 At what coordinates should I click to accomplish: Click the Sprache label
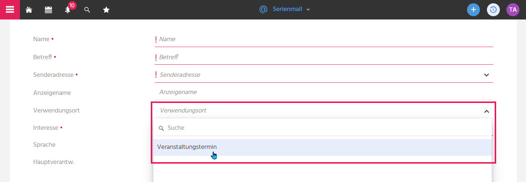(44, 144)
